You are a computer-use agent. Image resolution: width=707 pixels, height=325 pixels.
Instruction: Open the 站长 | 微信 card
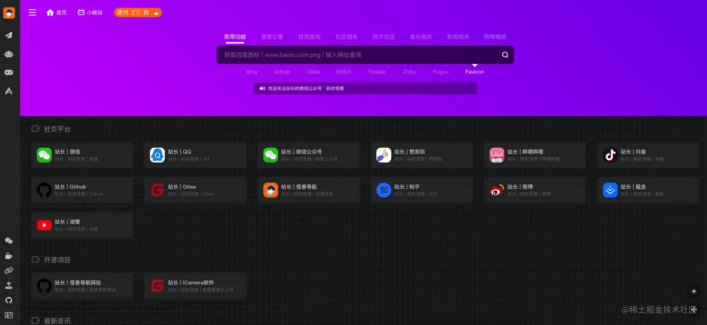[x=82, y=155]
